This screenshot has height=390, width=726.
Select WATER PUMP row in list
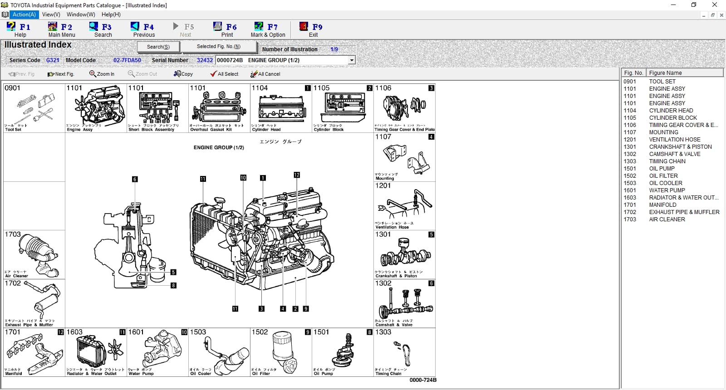672,190
